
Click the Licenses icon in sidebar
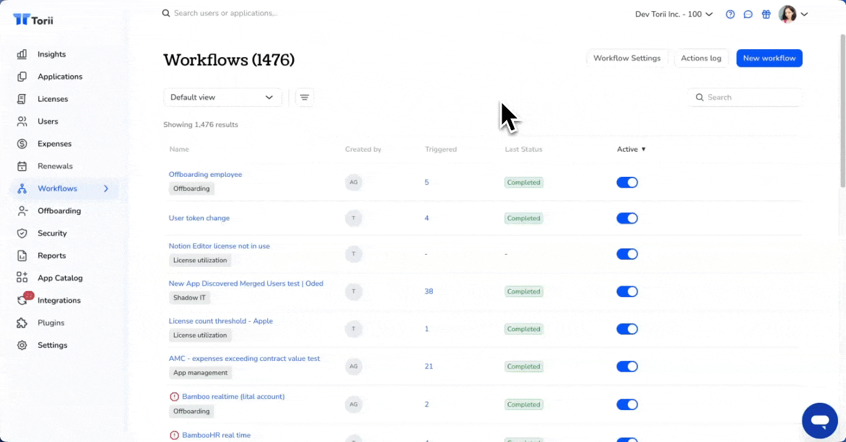(22, 99)
